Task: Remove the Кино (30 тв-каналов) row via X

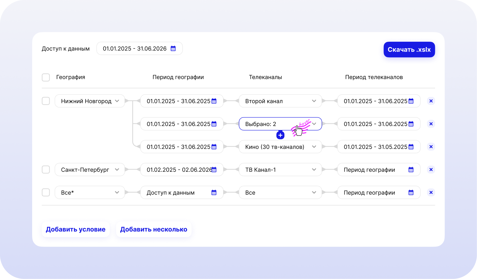Action: click(x=431, y=147)
